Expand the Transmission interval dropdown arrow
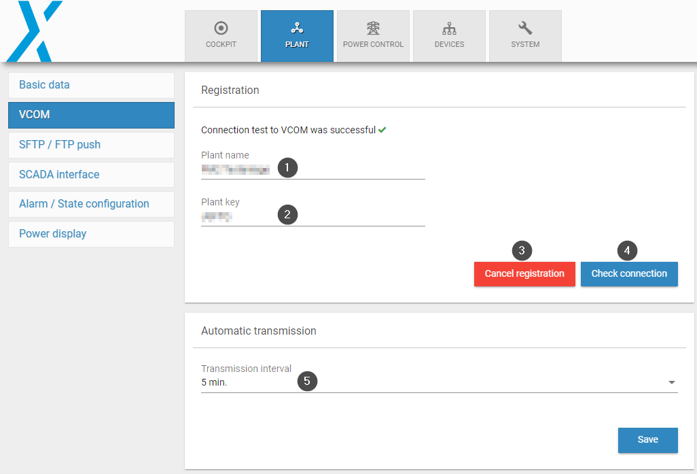This screenshot has height=474, width=697. 671,383
